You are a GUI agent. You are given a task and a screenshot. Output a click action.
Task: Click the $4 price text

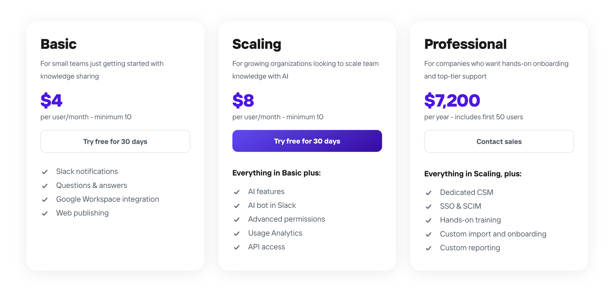(x=51, y=100)
